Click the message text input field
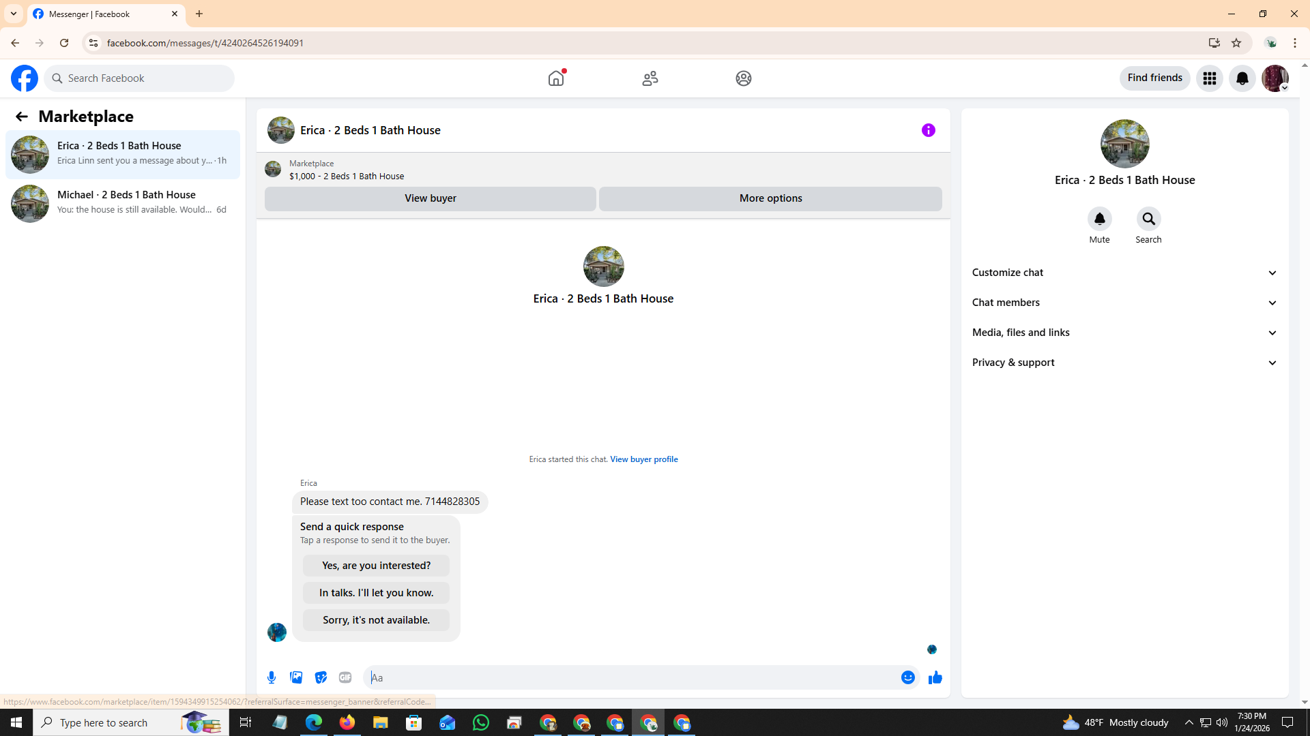1310x736 pixels. coord(631,677)
